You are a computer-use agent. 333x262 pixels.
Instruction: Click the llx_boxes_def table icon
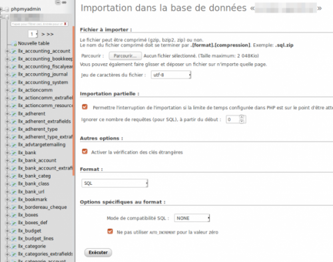(x=14, y=223)
